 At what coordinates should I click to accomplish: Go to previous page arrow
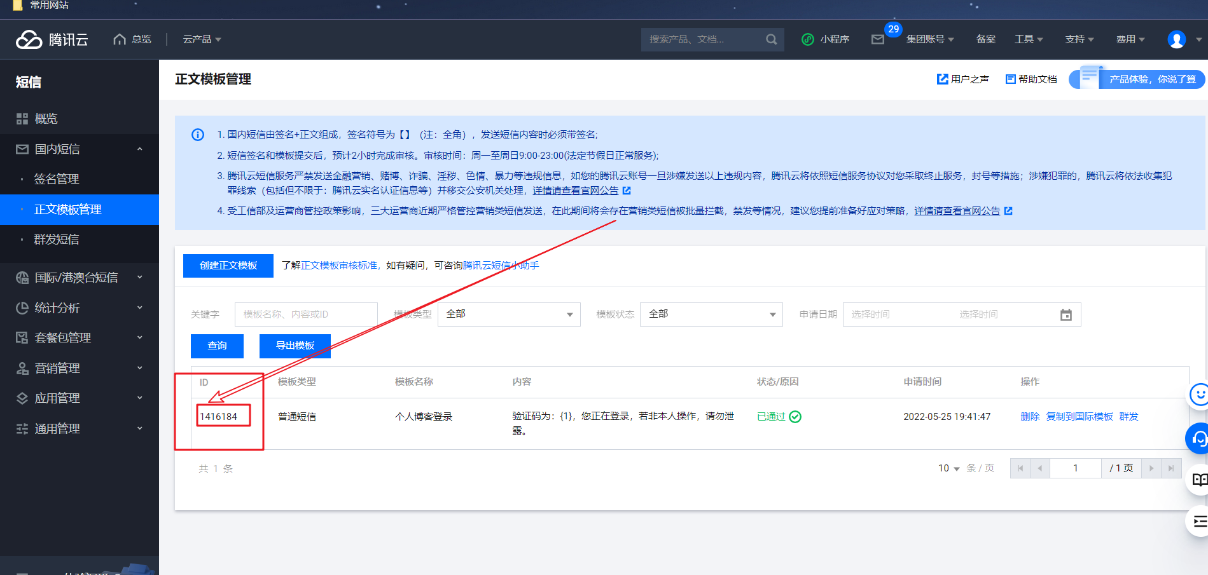(1039, 468)
